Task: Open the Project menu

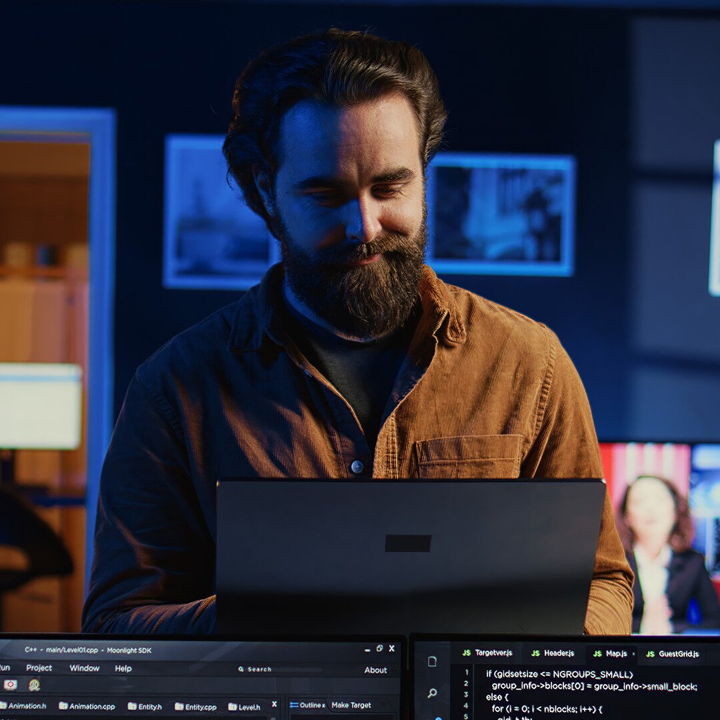Action: [x=39, y=668]
